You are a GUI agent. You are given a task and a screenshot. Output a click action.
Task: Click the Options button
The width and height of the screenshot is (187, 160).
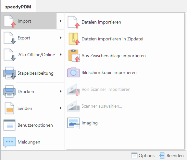[143, 155]
